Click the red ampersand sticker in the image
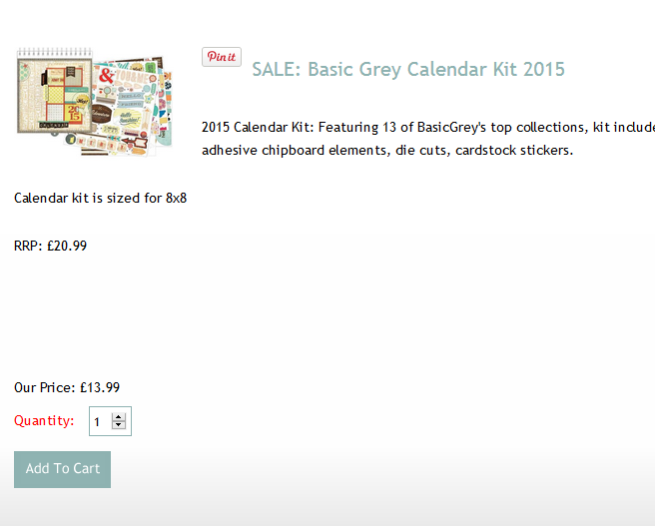 (106, 75)
